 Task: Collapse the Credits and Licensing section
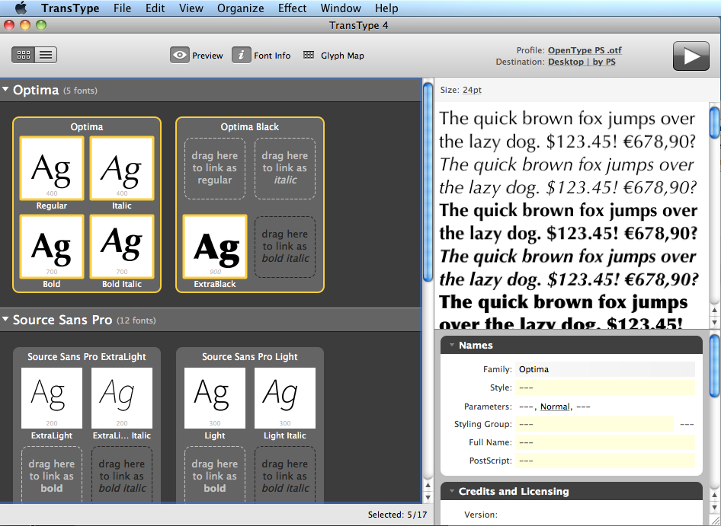coord(452,491)
